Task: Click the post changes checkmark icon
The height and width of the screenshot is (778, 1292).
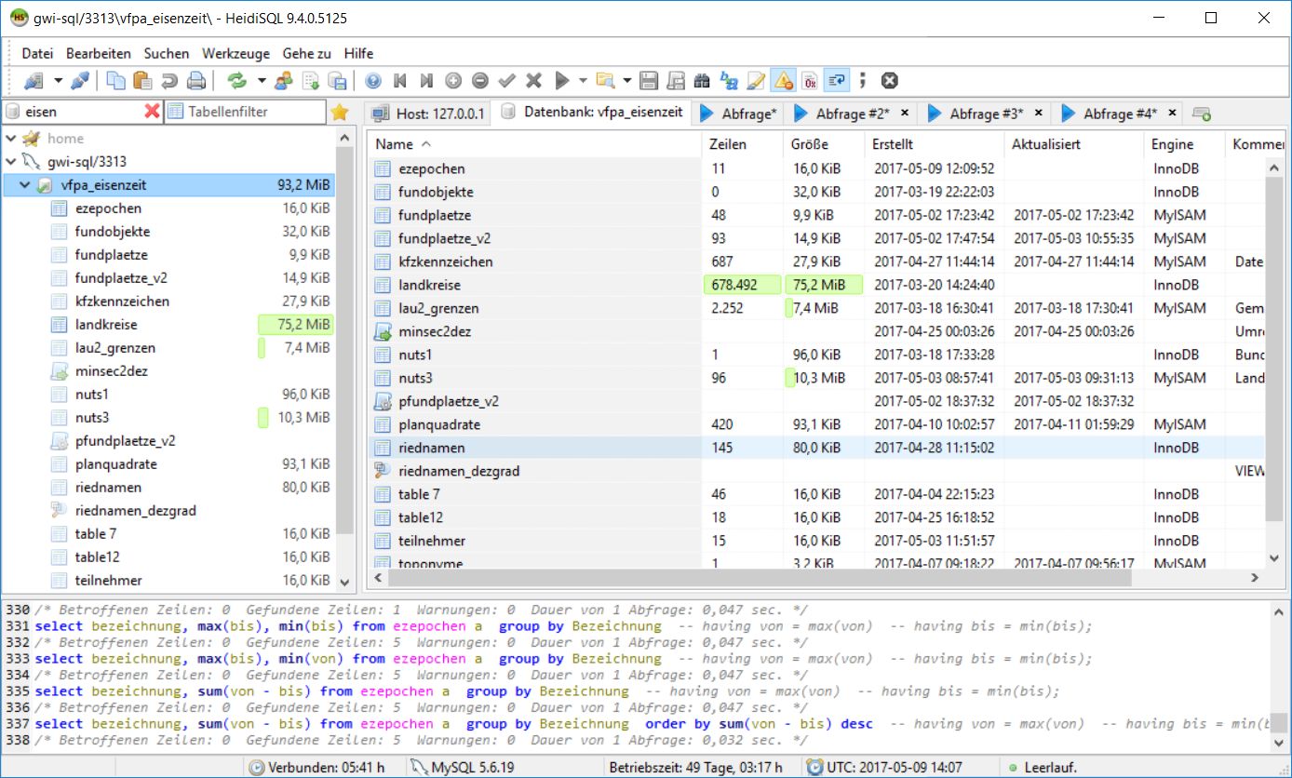Action: (x=507, y=81)
